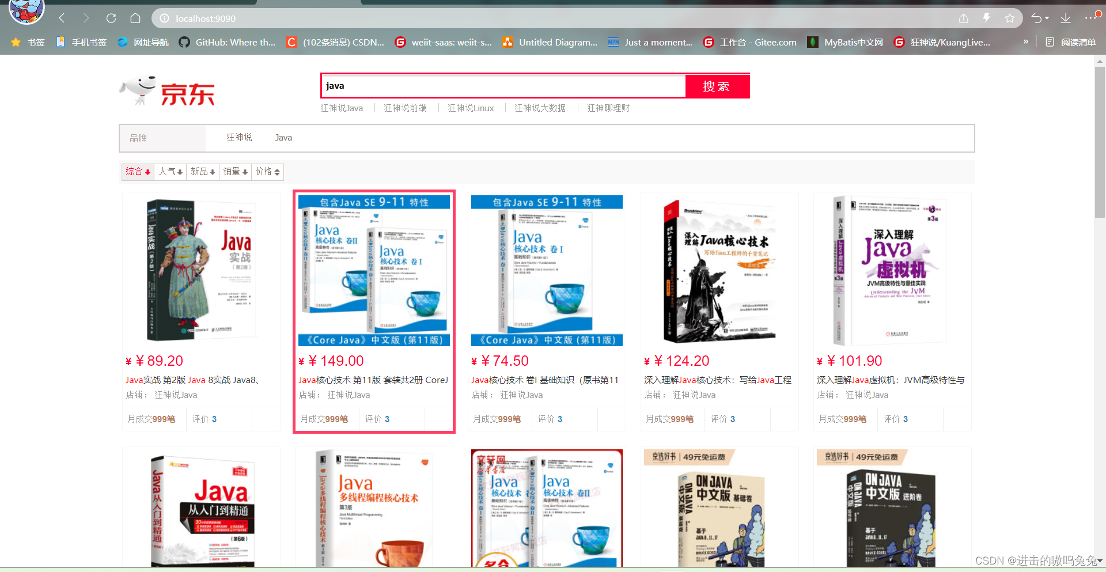Viewport: 1106px width, 572px height.
Task: Open the Java核心技术 2-volume set cover
Action: click(x=374, y=271)
